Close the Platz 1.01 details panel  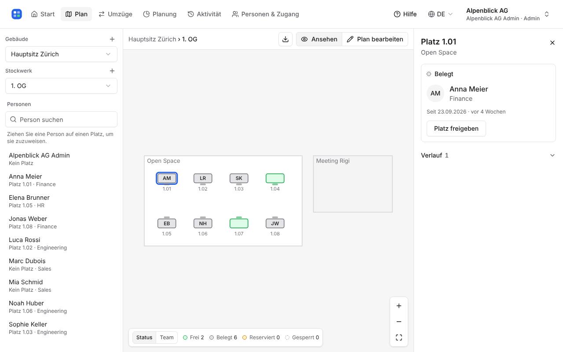(552, 43)
